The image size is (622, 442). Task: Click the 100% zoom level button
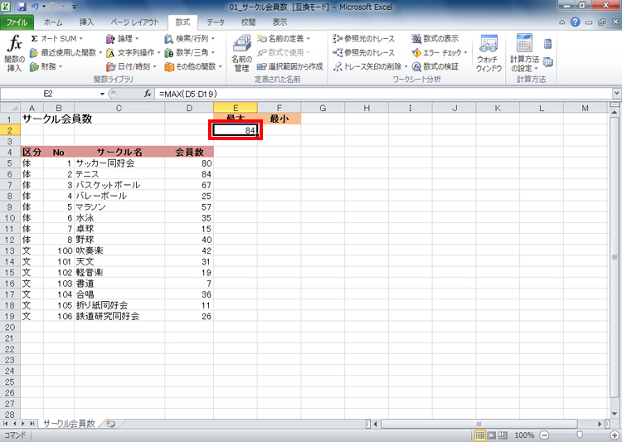pos(523,435)
